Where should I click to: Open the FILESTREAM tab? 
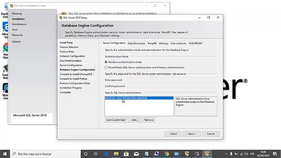(195, 43)
